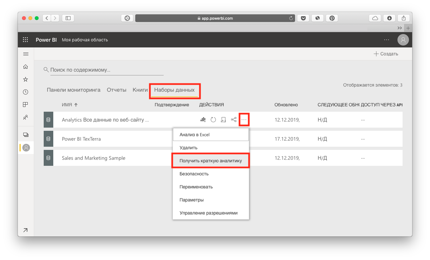The height and width of the screenshot is (260, 430).
Task: Toggle the hamburger navigation menu
Action: pos(26,54)
